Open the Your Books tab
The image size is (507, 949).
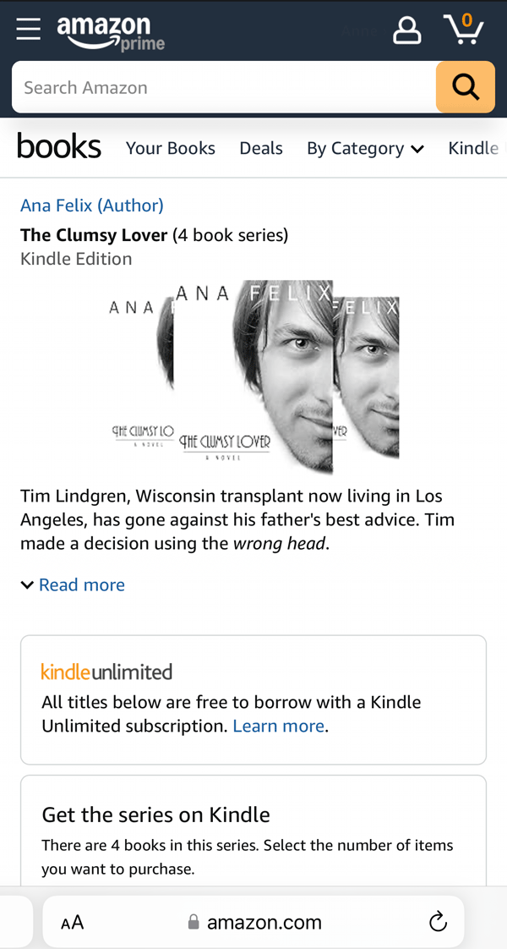pos(171,148)
